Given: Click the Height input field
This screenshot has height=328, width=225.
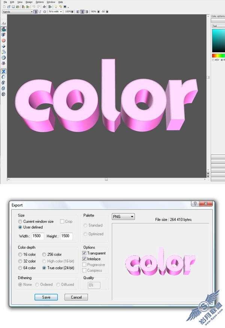Looking at the screenshot, I should point(66,236).
